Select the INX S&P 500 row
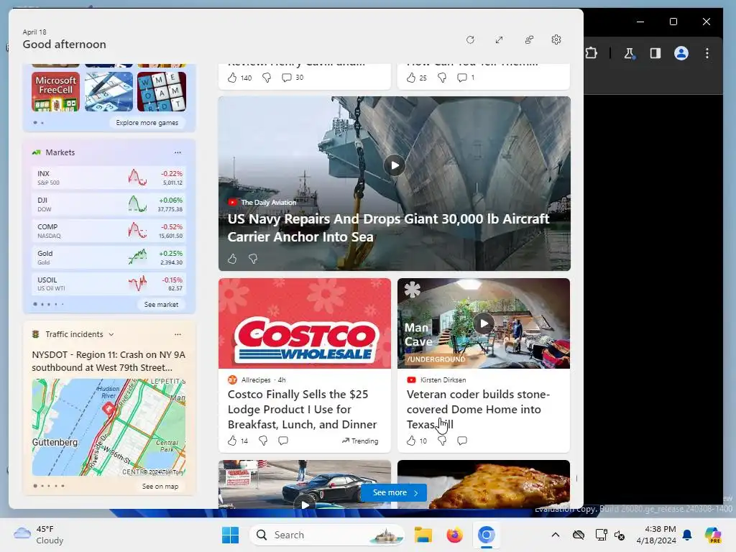 [x=109, y=178]
